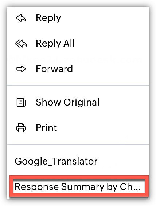
Task: Open Show Original from the menu
Action: coord(78,102)
